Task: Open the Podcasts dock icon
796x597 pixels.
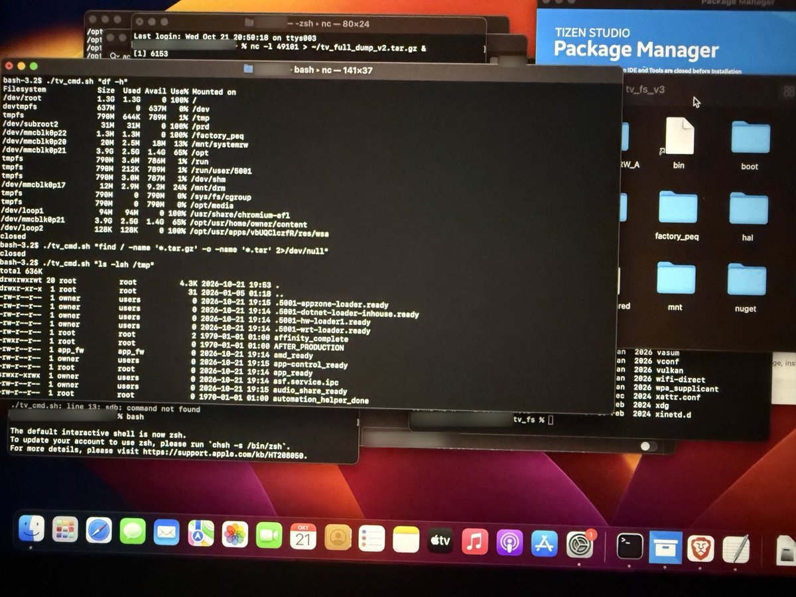Action: (x=509, y=543)
